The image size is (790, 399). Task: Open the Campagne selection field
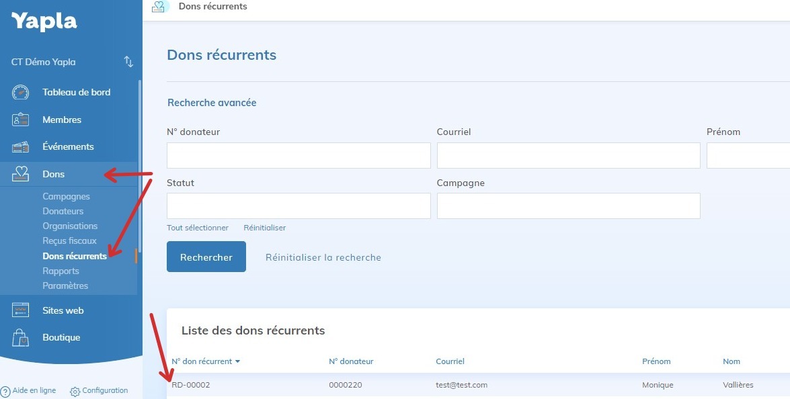(x=568, y=206)
